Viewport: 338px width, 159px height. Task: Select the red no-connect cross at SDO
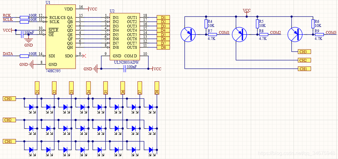coord(84,56)
